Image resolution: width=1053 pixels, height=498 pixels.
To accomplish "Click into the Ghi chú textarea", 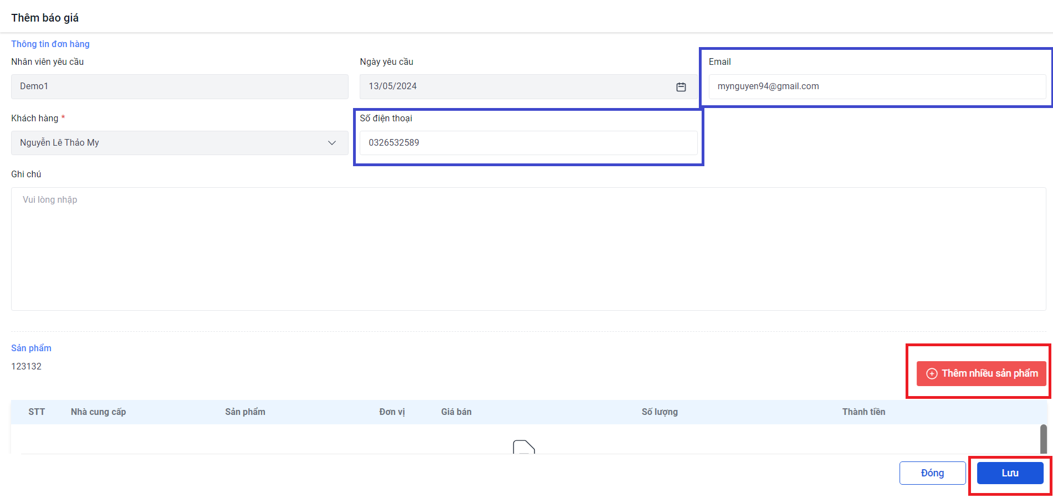I will [528, 249].
